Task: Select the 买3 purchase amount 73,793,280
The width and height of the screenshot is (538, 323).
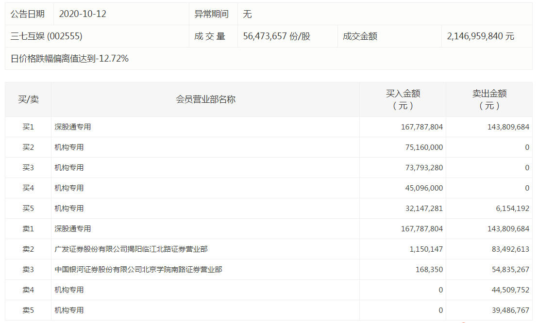Action: point(422,167)
